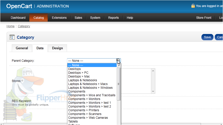Select 'Components > Monitors > test 1'
223x125 pixels.
92,103
